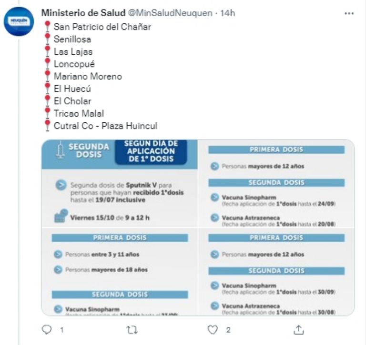The image size is (366, 345).
Task: Click the pin emoji beside Cutral Co
Action: pos(47,126)
